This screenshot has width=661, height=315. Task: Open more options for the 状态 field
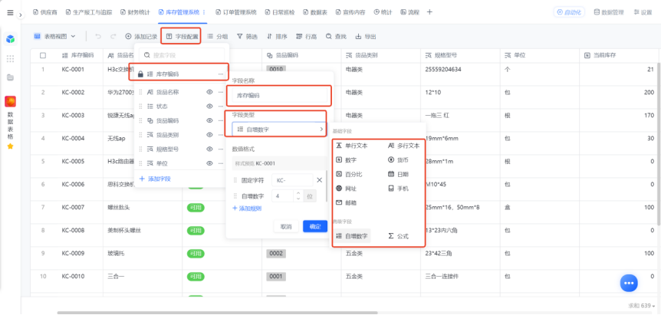pyautogui.click(x=221, y=107)
